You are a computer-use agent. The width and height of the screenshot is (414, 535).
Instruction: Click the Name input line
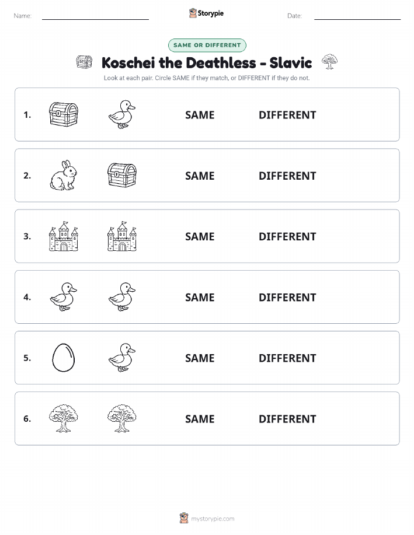95,16
